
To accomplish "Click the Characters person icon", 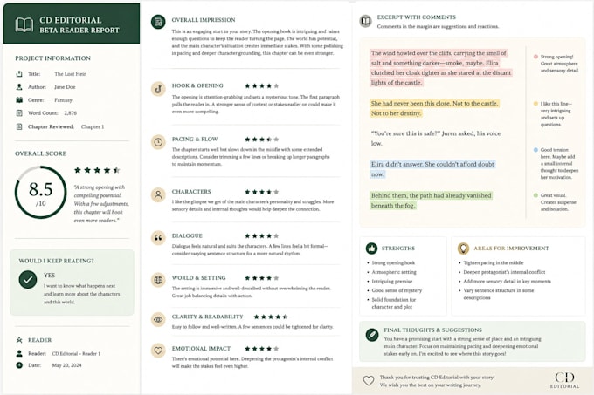I will tap(158, 195).
